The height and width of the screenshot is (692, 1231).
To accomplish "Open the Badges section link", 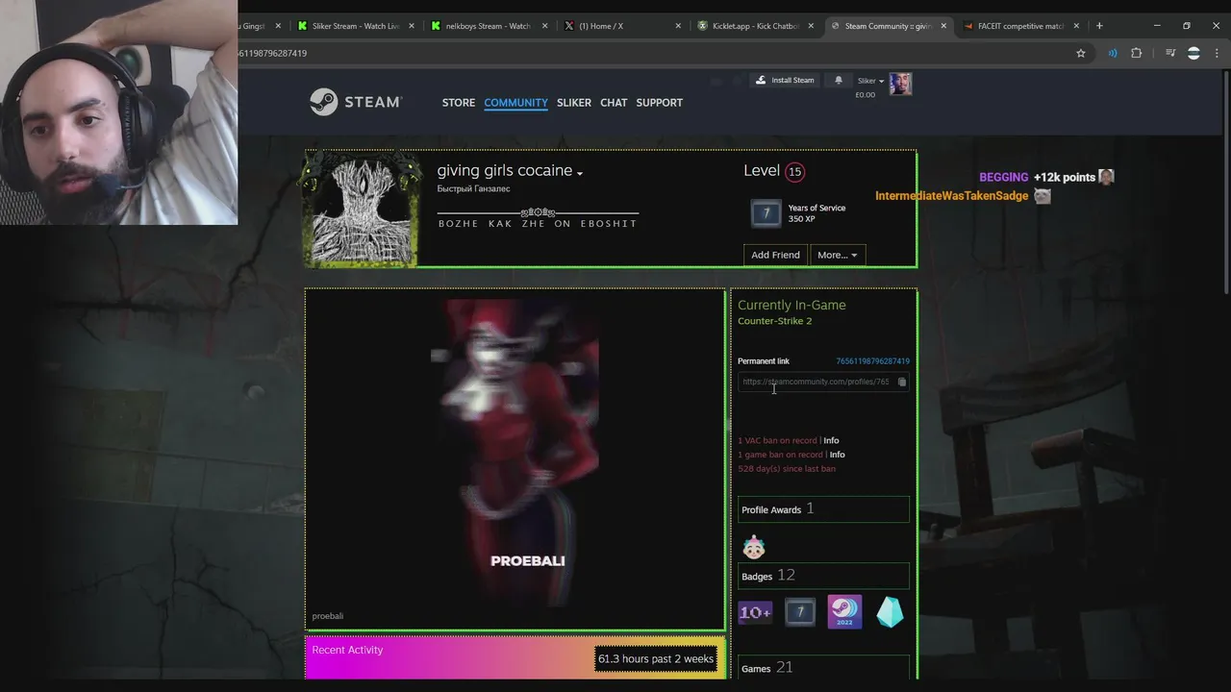I will (x=823, y=576).
